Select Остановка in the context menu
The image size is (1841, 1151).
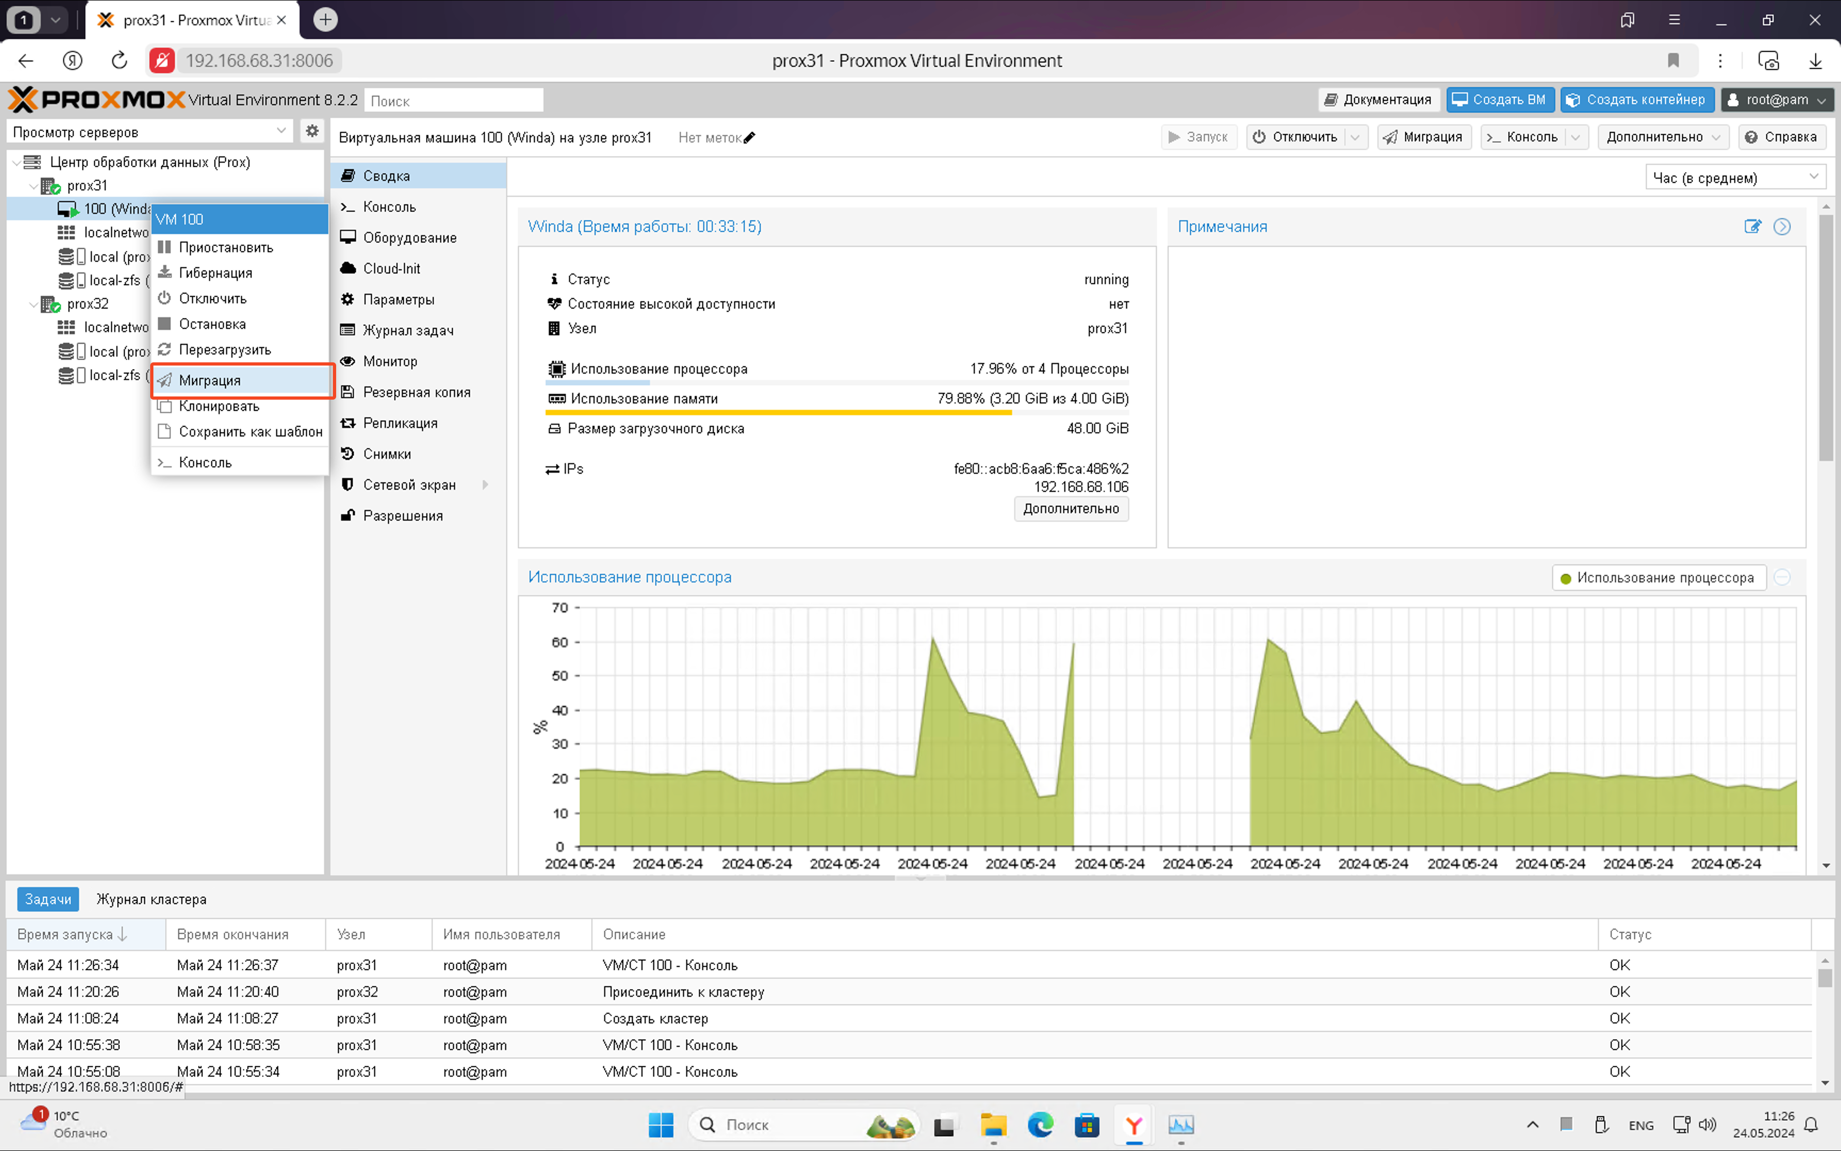point(240,325)
